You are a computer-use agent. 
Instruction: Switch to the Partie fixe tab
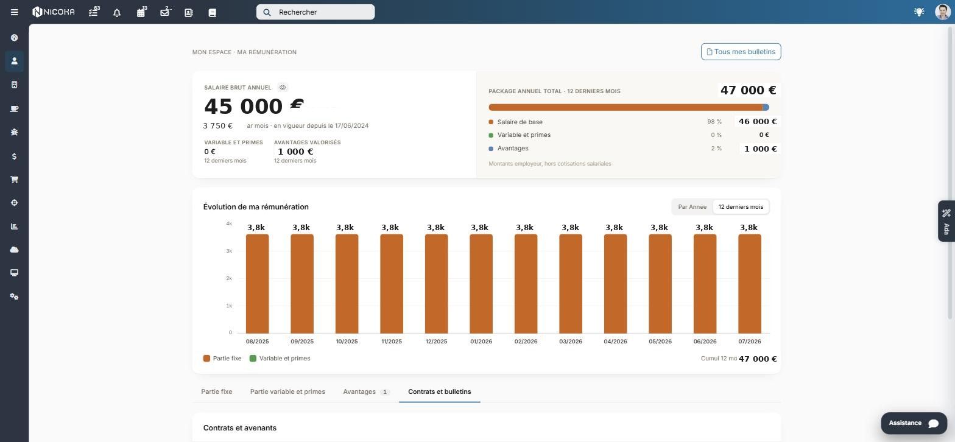217,392
